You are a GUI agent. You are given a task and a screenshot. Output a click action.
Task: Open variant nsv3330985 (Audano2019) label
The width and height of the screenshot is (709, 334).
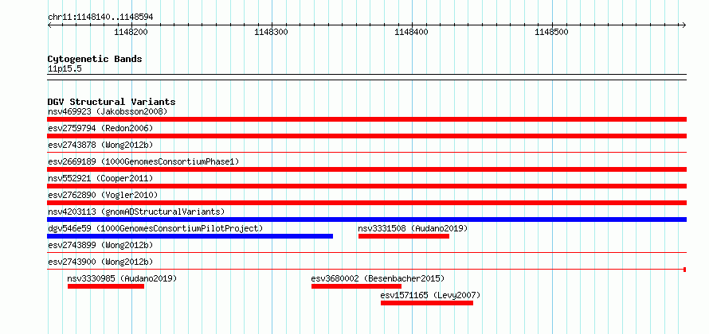122,278
